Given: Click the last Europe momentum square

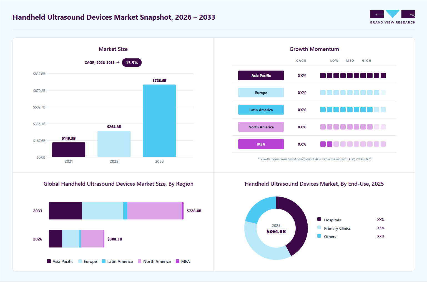Looking at the screenshot, I should [383, 93].
